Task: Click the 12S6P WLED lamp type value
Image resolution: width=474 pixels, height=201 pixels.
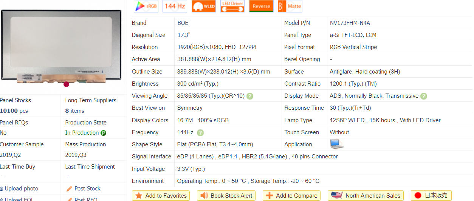Action: click(x=385, y=120)
